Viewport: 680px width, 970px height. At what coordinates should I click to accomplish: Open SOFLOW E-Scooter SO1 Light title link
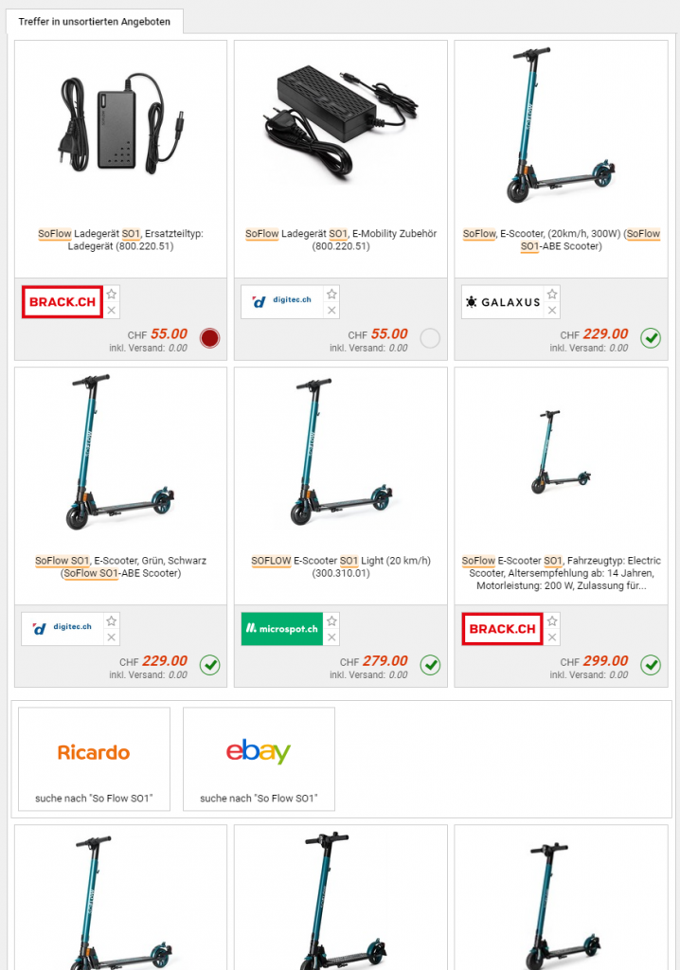(341, 566)
